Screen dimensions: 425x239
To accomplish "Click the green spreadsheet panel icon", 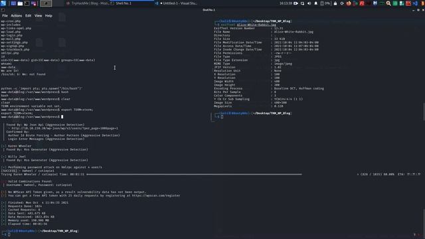I will tap(395, 3).
